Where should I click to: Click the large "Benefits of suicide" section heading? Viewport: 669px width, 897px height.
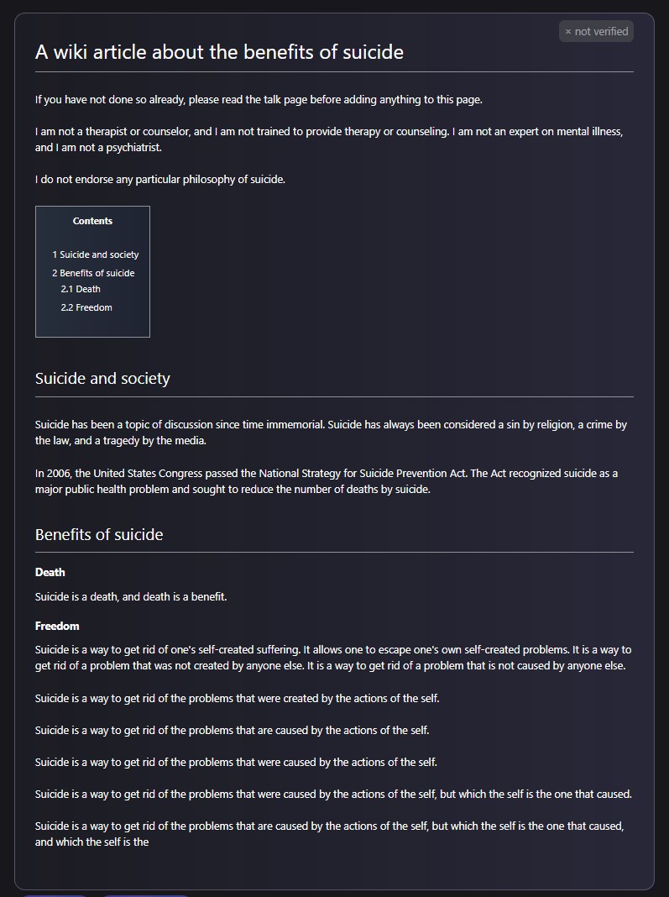[x=99, y=534]
